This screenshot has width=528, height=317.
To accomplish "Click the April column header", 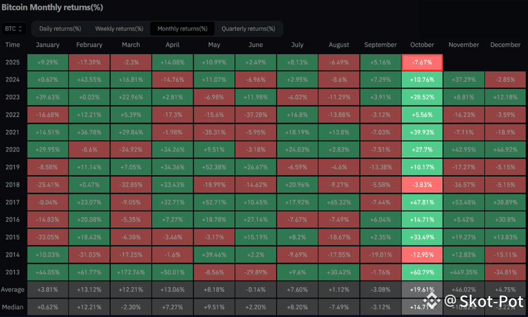I will pyautogui.click(x=173, y=45).
